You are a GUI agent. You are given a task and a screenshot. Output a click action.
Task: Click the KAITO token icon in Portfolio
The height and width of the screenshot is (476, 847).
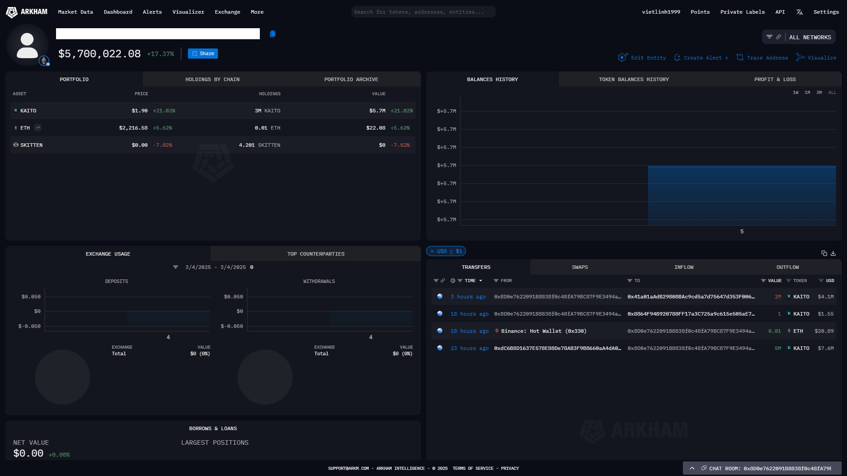click(16, 111)
